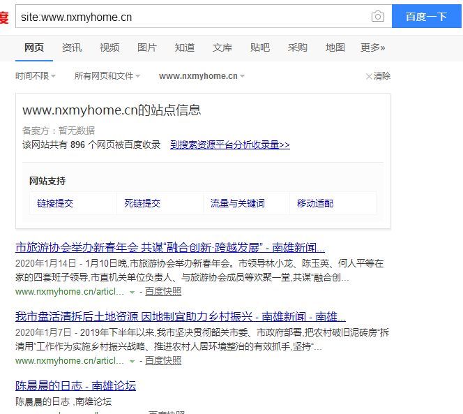Open the 所有网页和文件 file type dropdown
463x414 pixels.
coord(107,76)
